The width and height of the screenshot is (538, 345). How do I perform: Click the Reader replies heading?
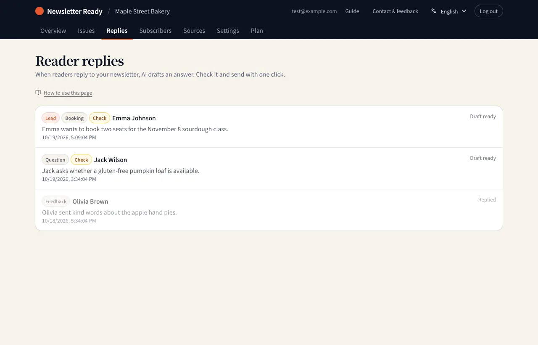click(x=79, y=61)
